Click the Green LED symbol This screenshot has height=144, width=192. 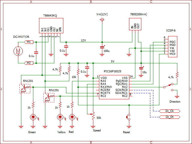33,117
